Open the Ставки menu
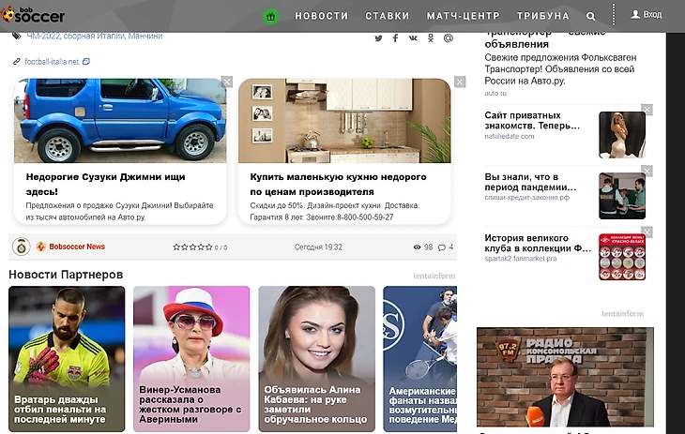The height and width of the screenshot is (434, 685). point(387,16)
